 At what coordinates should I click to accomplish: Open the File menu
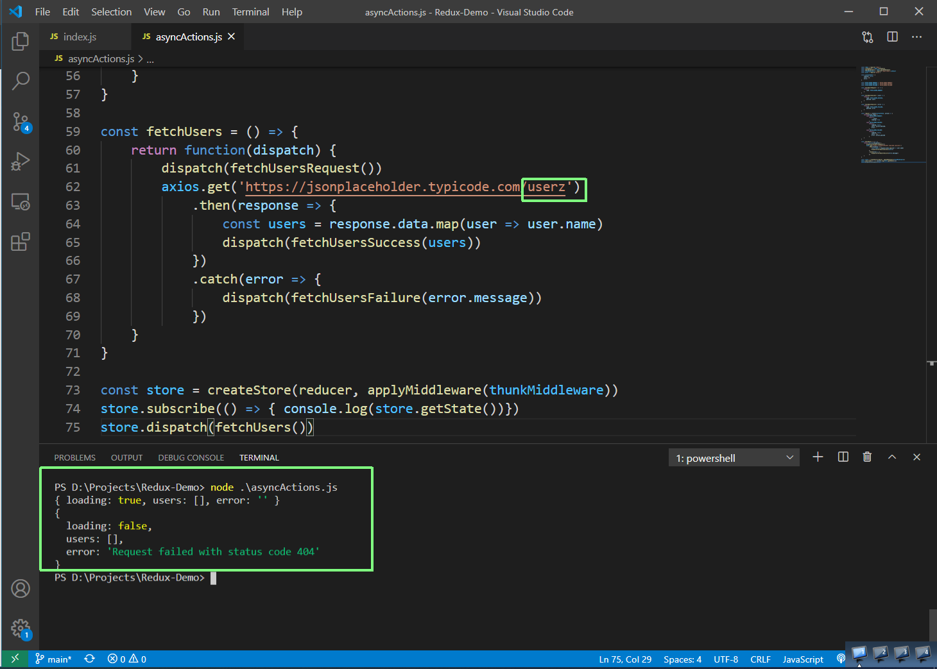coord(42,12)
